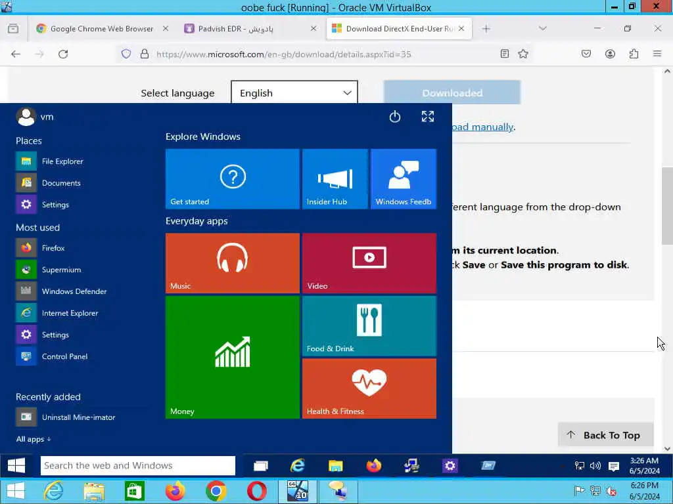The height and width of the screenshot is (504, 673).
Task: Click the tracking protection shield icon
Action: [126, 54]
